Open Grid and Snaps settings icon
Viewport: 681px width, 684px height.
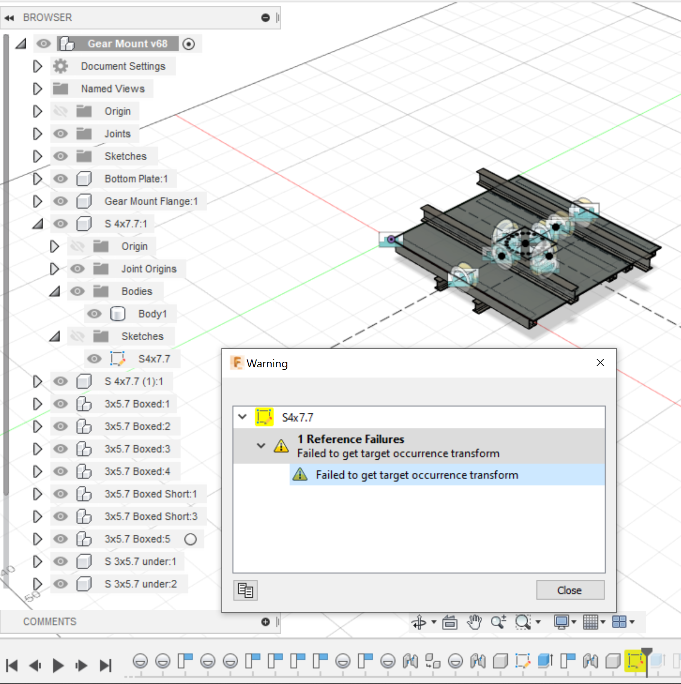(x=591, y=622)
